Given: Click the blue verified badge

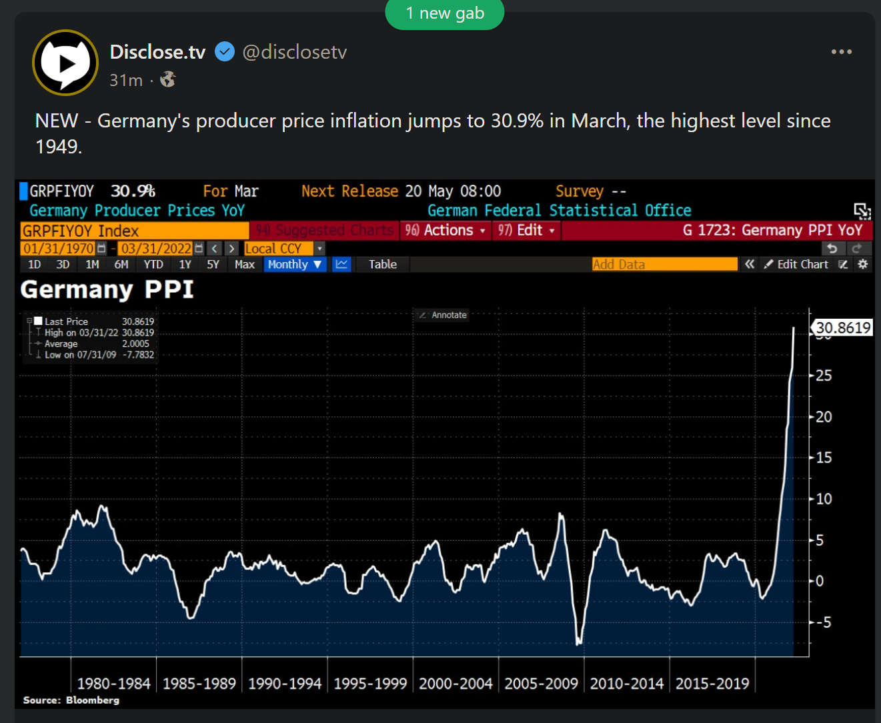Looking at the screenshot, I should [x=225, y=51].
